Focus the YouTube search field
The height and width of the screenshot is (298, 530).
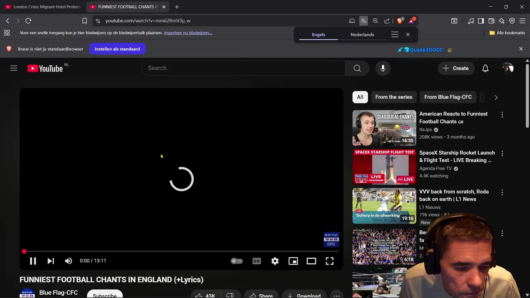pyautogui.click(x=243, y=68)
